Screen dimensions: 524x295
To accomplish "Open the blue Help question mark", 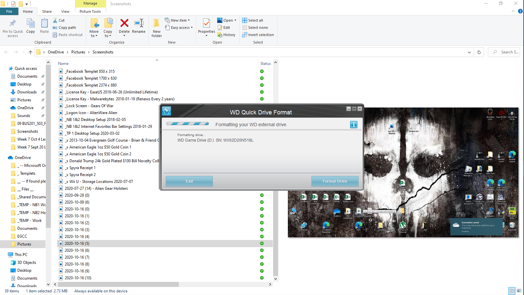I will coord(520,11).
